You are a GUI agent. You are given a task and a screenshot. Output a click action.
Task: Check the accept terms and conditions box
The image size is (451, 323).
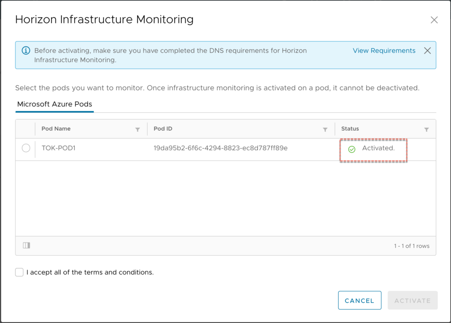tap(19, 272)
